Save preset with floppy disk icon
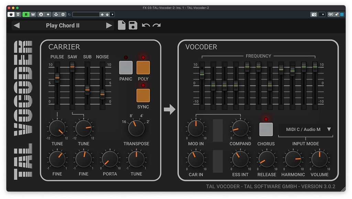This screenshot has height=199, width=352. [x=133, y=25]
